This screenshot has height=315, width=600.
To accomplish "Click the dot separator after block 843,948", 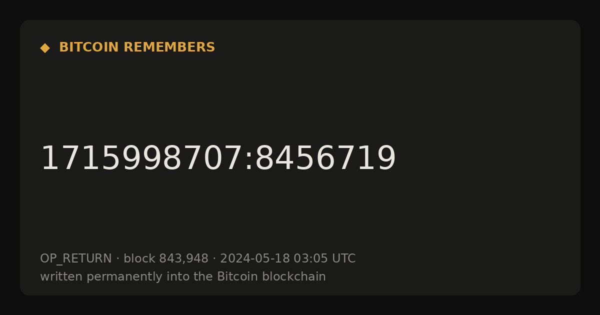I will tap(214, 259).
